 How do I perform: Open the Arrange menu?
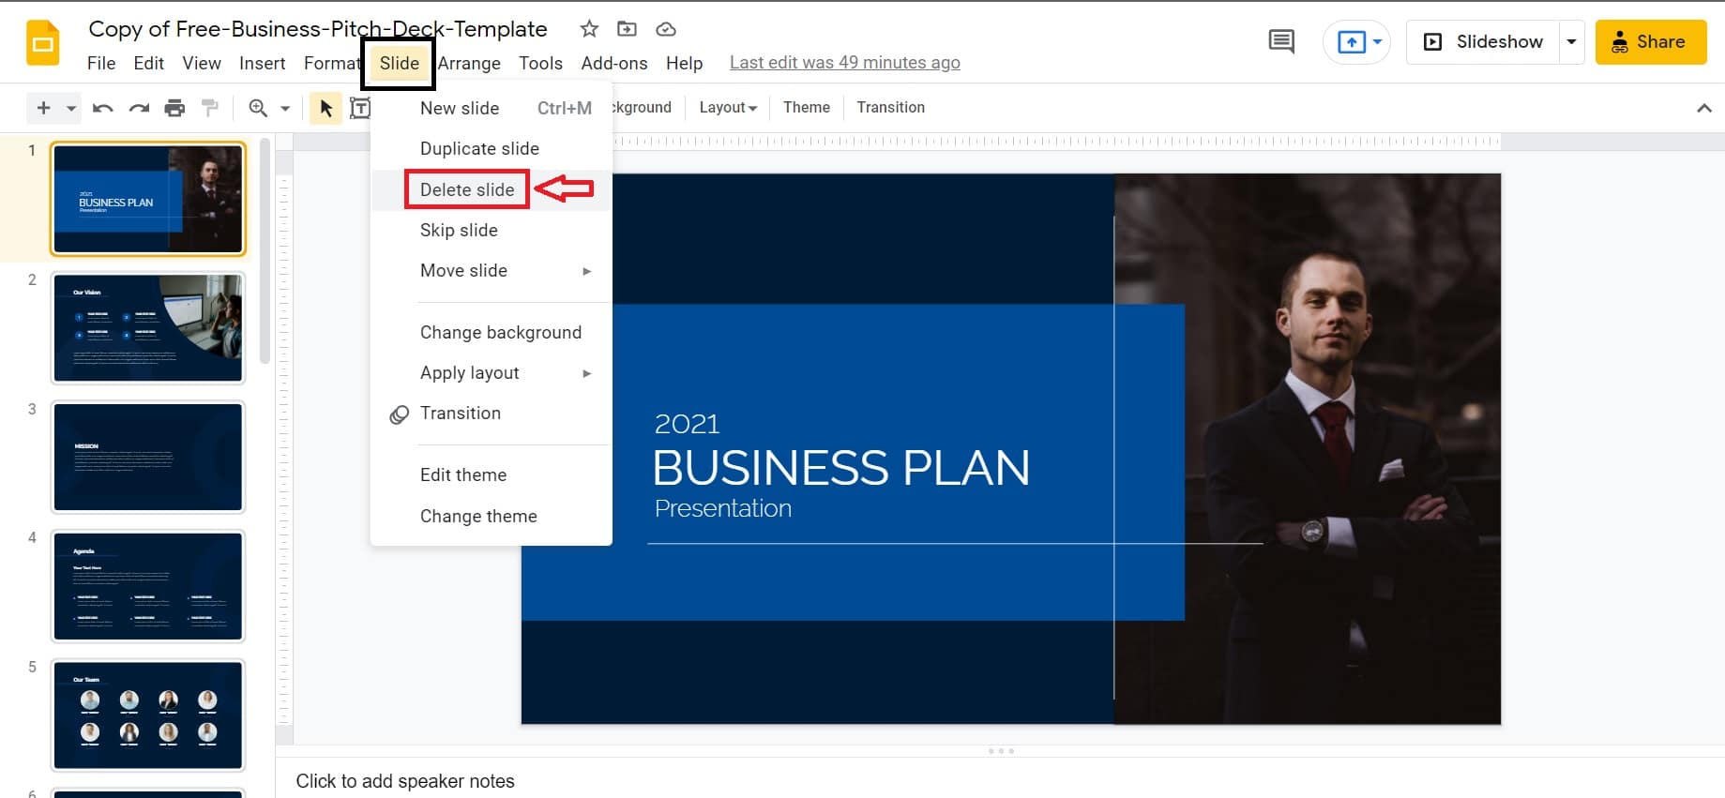click(469, 63)
